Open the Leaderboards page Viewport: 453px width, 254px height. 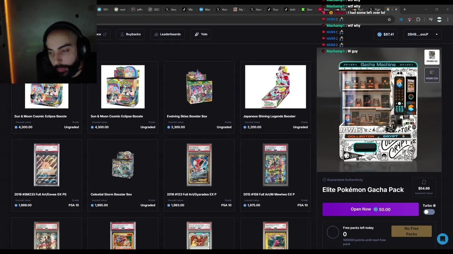click(x=167, y=34)
